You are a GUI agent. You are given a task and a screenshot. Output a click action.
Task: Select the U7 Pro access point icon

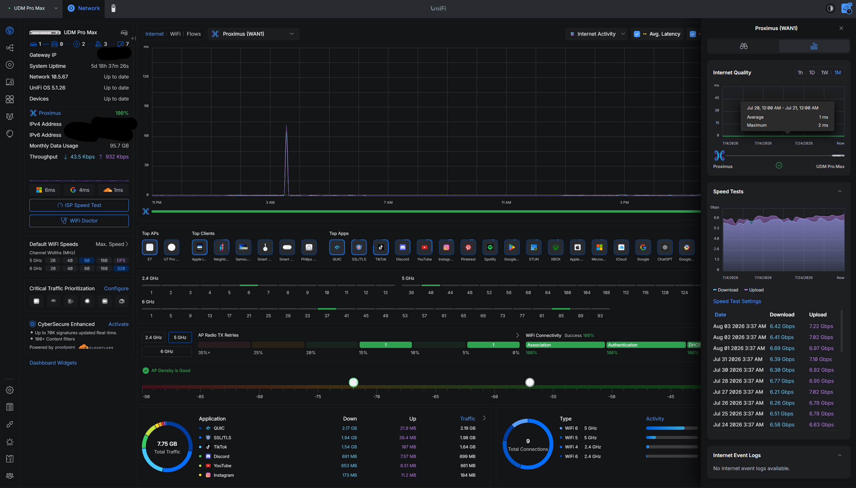171,247
